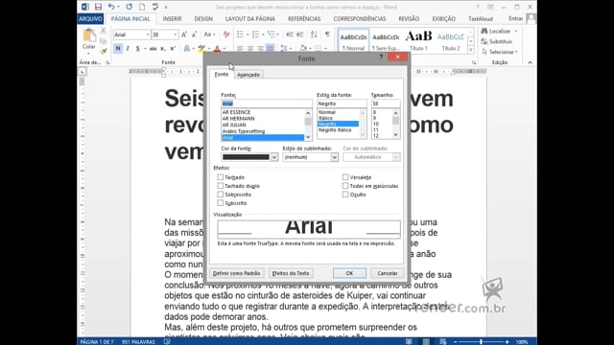
Task: Toggle italic with the I ribbon icon
Action: (128, 49)
